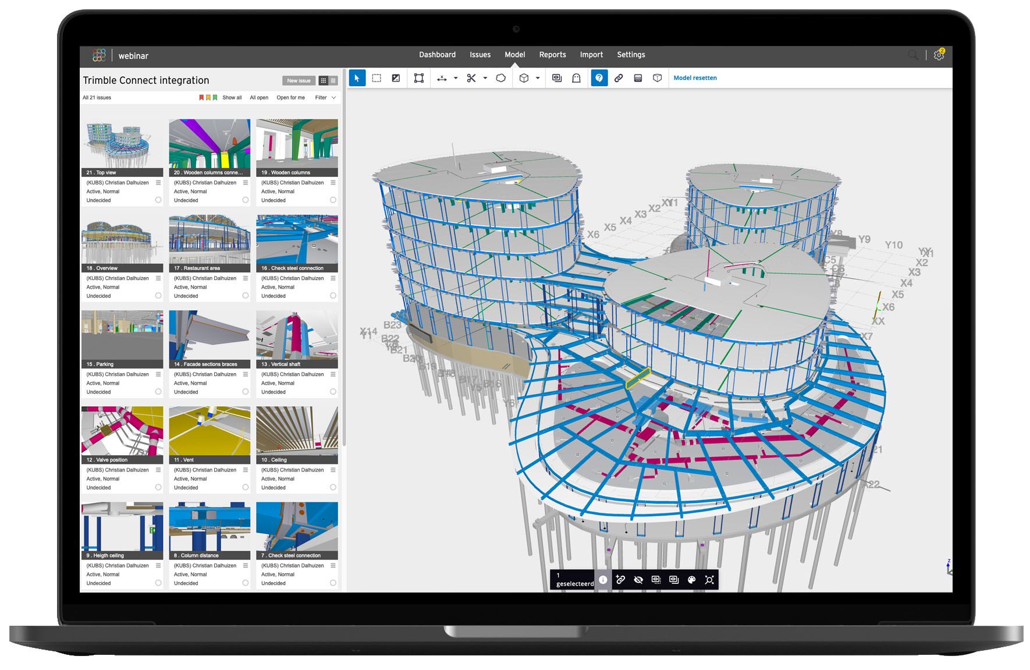Select the Model tab
Viewport: 1030px width, 670px height.
(x=515, y=55)
